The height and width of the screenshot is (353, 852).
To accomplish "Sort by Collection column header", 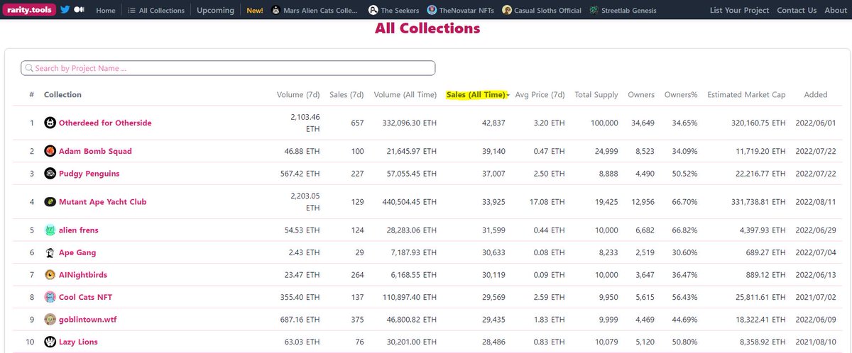I will coord(62,95).
